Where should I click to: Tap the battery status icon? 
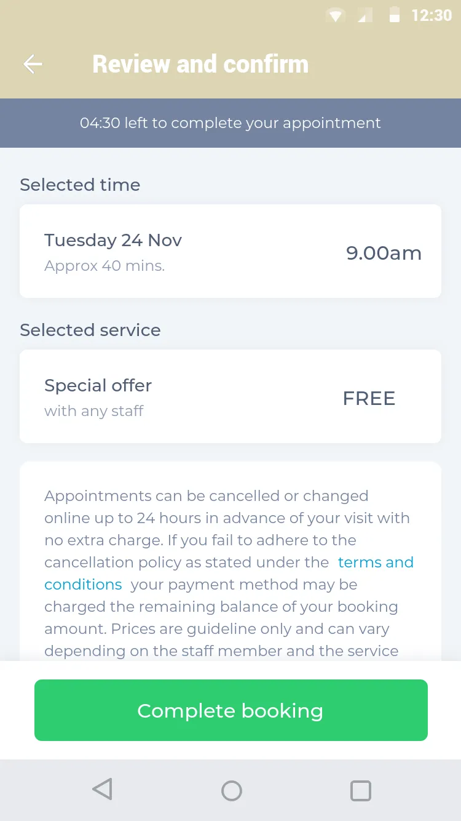pos(395,15)
